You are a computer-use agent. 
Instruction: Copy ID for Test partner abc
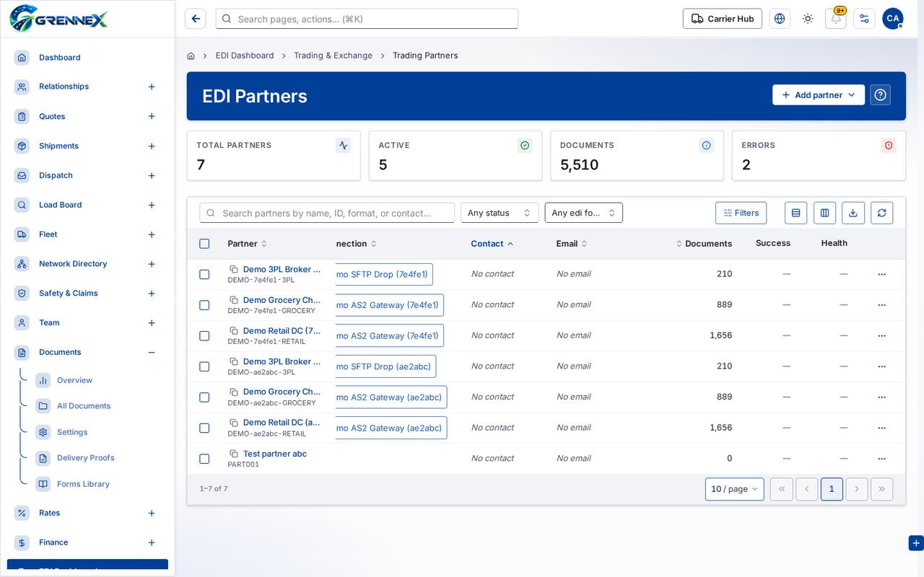(234, 454)
